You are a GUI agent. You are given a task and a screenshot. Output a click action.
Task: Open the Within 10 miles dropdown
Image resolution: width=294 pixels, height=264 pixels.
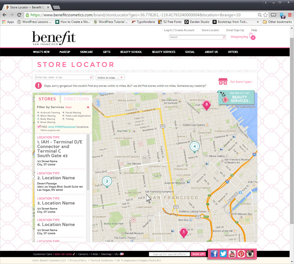point(110,78)
